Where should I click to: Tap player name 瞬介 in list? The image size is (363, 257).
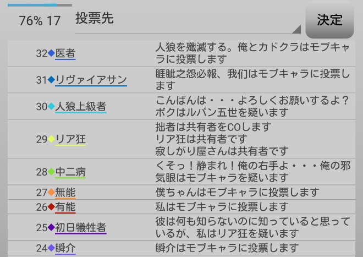click(x=65, y=248)
